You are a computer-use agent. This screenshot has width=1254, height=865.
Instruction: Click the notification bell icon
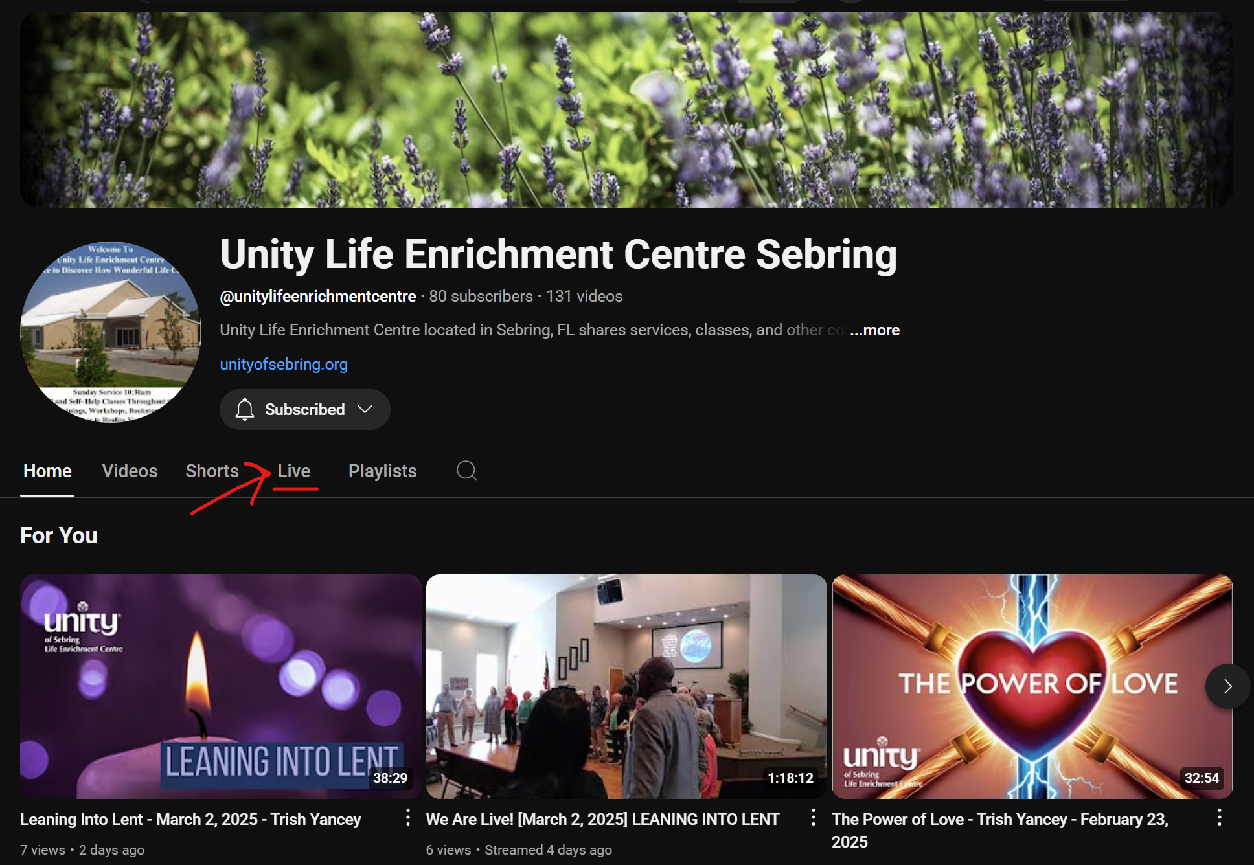pos(244,409)
